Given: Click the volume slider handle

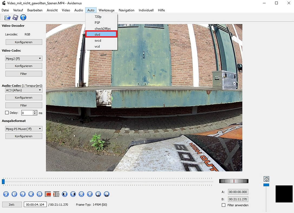Looking at the screenshot, I should coord(266,185).
